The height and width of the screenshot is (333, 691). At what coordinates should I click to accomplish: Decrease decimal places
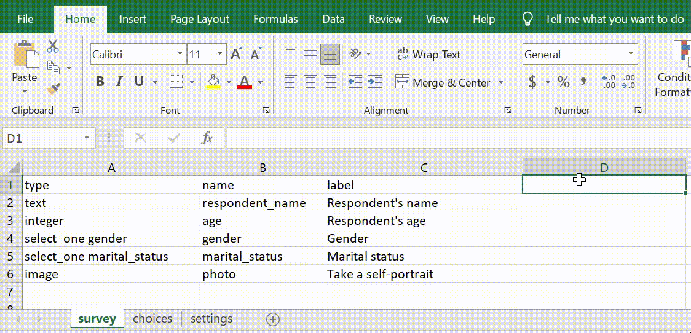click(628, 82)
